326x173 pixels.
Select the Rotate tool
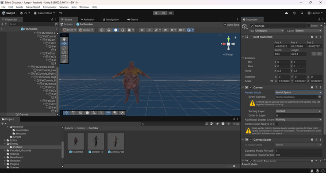[64, 48]
